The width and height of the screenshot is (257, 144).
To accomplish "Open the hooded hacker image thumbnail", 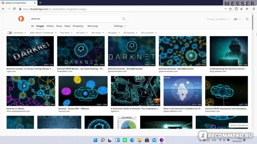I will click(x=229, y=51).
